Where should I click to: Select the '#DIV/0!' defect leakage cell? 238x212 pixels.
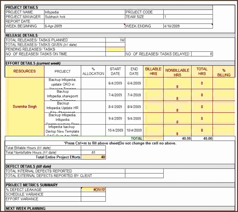click(x=93, y=190)
